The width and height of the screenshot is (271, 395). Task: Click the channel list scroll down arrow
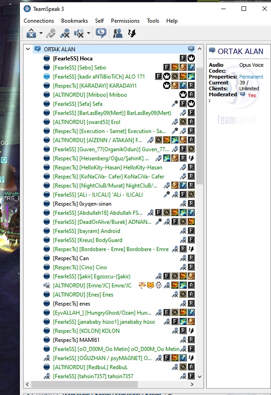tap(199, 377)
